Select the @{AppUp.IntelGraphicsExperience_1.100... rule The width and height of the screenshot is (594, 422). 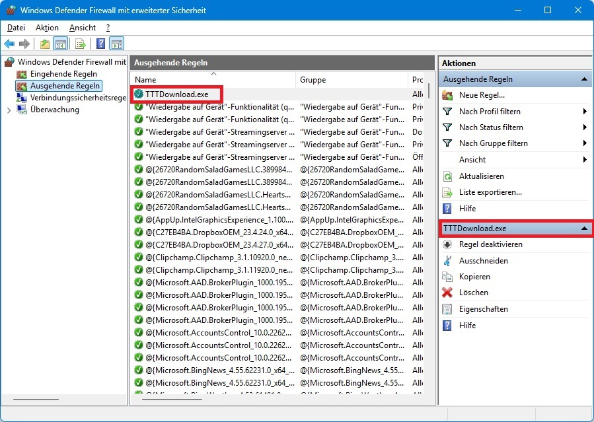(x=278, y=220)
